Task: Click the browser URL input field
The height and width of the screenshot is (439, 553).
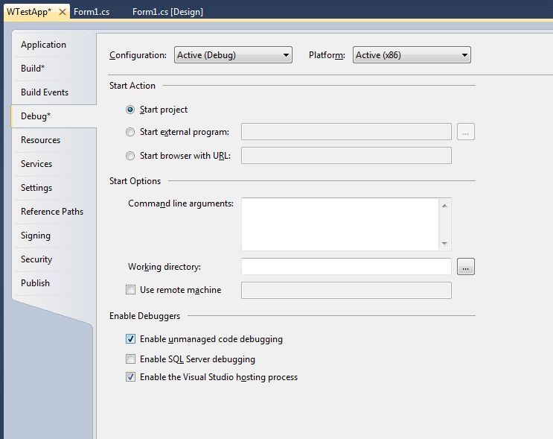Action: (346, 156)
